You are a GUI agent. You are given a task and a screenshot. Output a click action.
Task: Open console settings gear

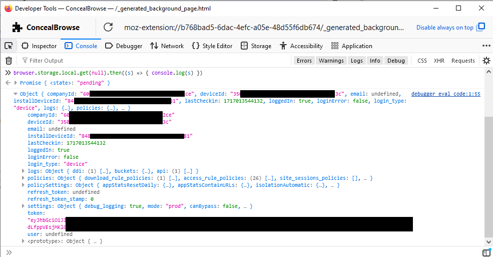coord(486,61)
